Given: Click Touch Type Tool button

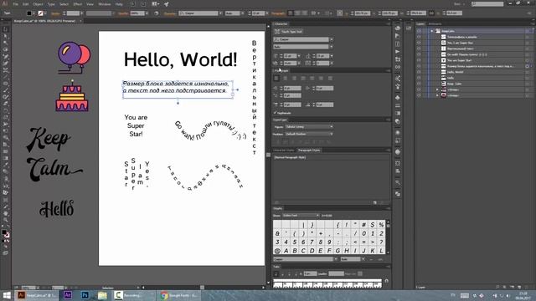Looking at the screenshot, I should click(x=289, y=32).
